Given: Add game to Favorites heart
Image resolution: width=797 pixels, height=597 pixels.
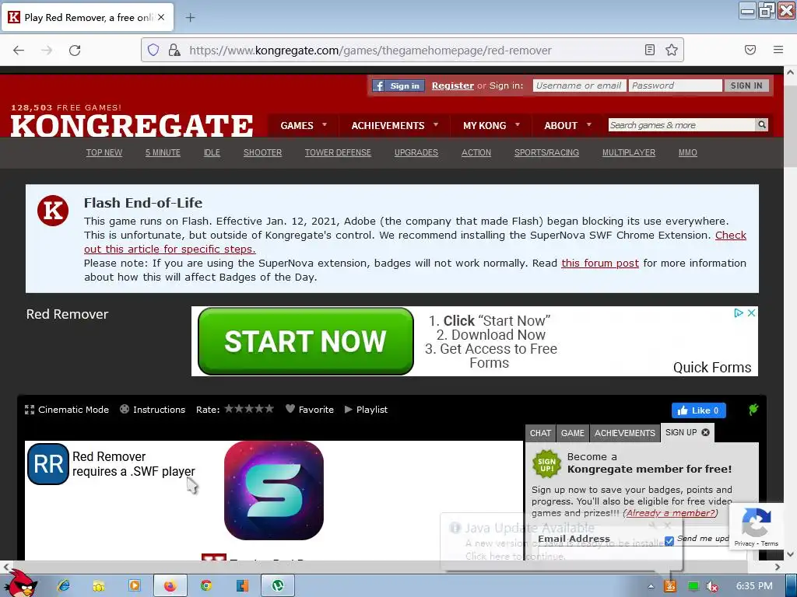Looking at the screenshot, I should click(310, 409).
